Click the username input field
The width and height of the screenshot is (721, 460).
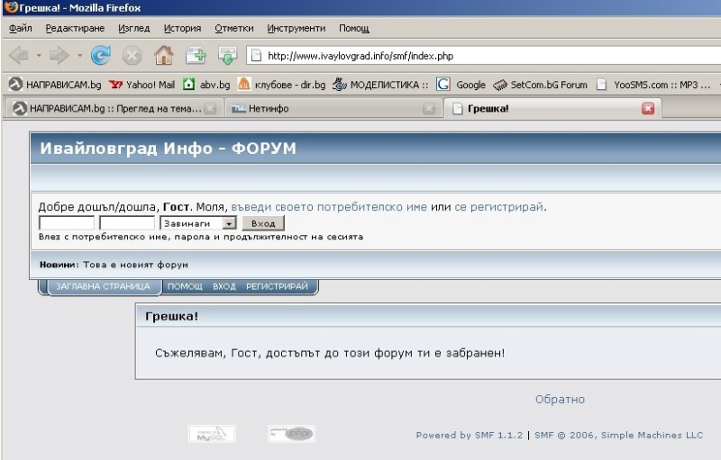click(67, 223)
